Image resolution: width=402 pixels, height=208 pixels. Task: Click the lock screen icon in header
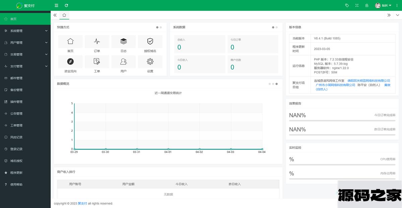pyautogui.click(x=367, y=5)
